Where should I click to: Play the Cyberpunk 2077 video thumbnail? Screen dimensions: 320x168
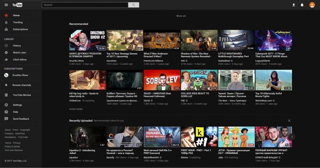tap(274, 40)
